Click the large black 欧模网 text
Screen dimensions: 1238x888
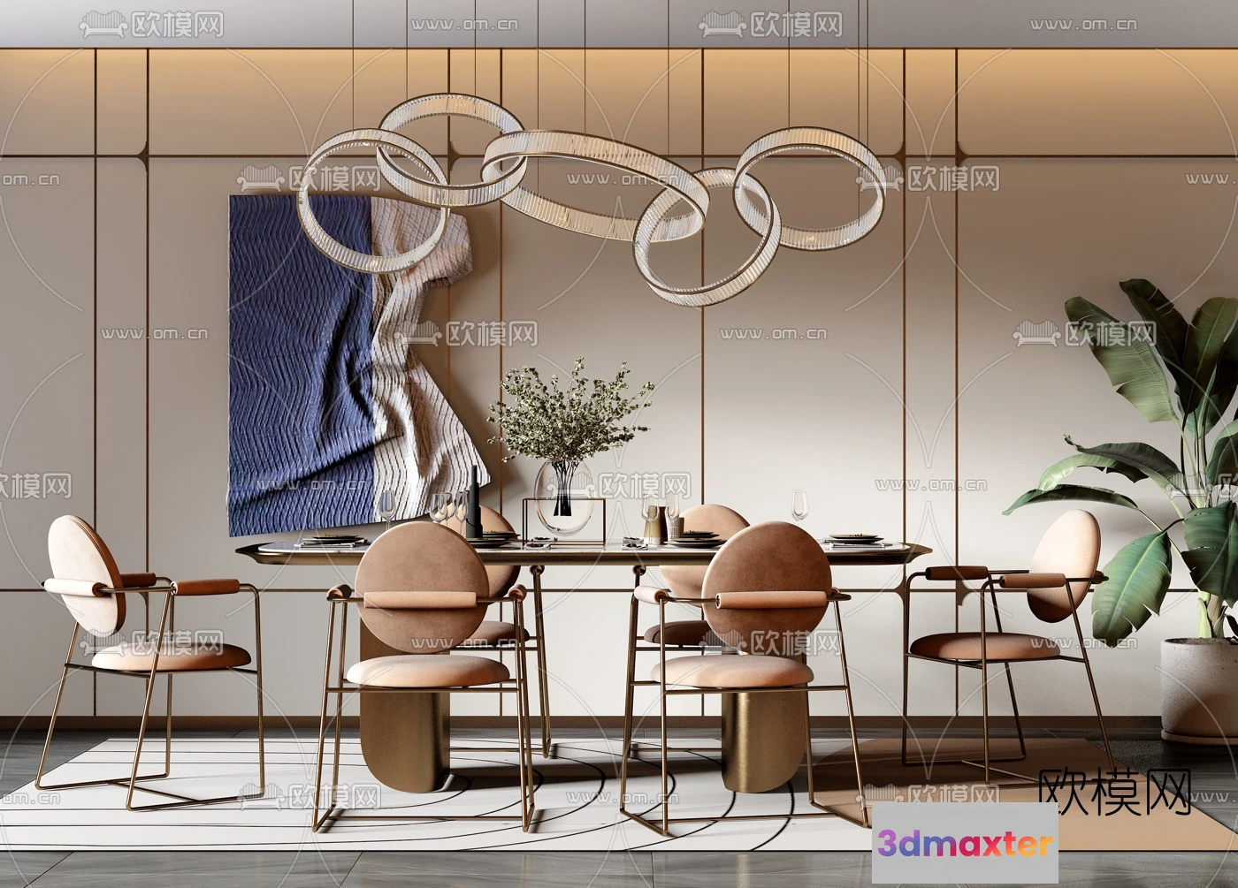tap(1114, 792)
